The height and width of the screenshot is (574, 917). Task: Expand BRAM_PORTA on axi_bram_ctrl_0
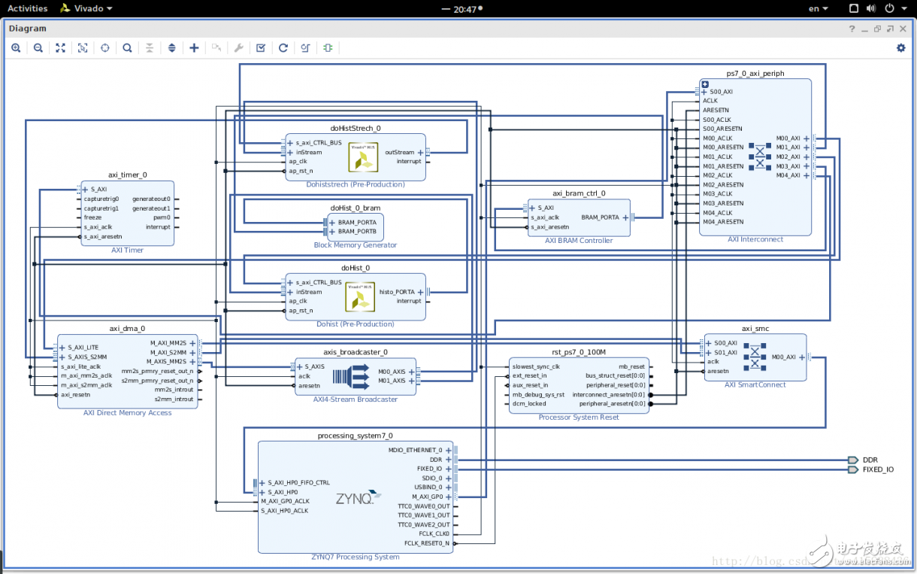[x=625, y=217]
